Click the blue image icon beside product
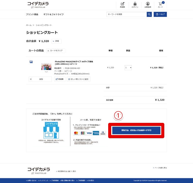This screenshot has width=193, height=183. 31,62
